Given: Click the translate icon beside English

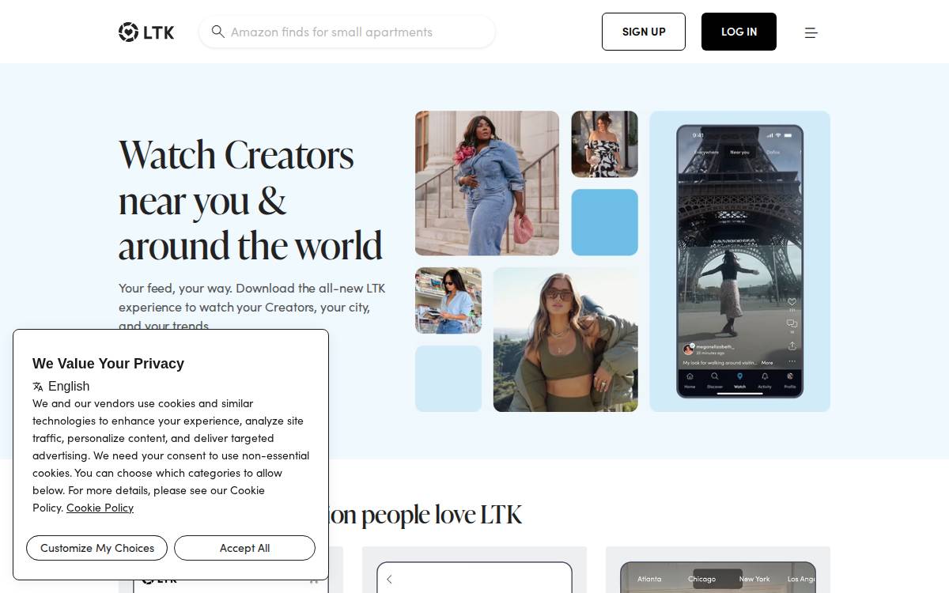Looking at the screenshot, I should click(x=38, y=387).
